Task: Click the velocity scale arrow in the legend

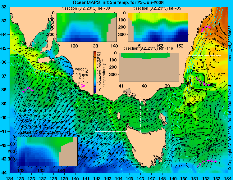Action: 83,72
